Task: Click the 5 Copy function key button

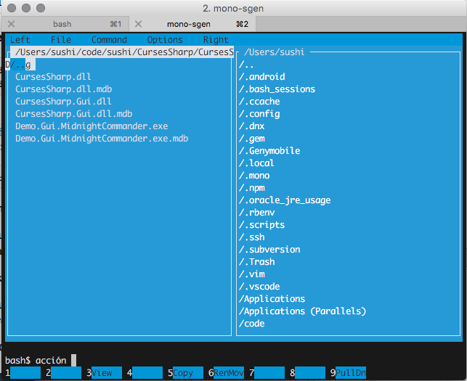Action: coord(185,373)
